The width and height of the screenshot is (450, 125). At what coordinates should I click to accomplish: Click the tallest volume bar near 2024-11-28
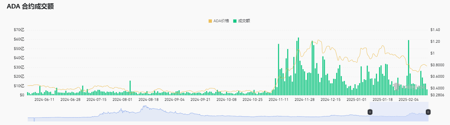coord(298,66)
